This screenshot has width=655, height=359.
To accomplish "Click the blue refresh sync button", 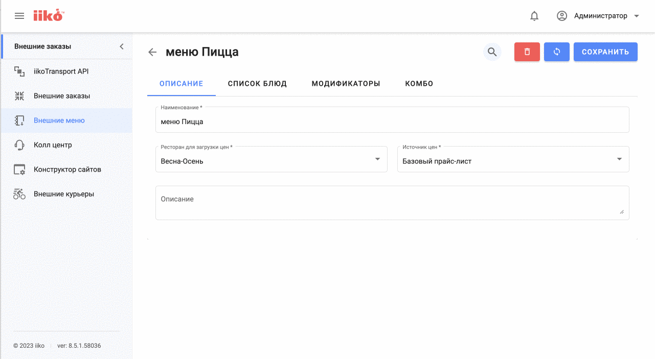I will (x=557, y=52).
